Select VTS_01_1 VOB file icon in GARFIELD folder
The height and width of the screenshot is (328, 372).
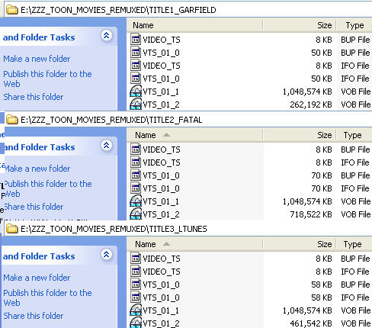(136, 91)
